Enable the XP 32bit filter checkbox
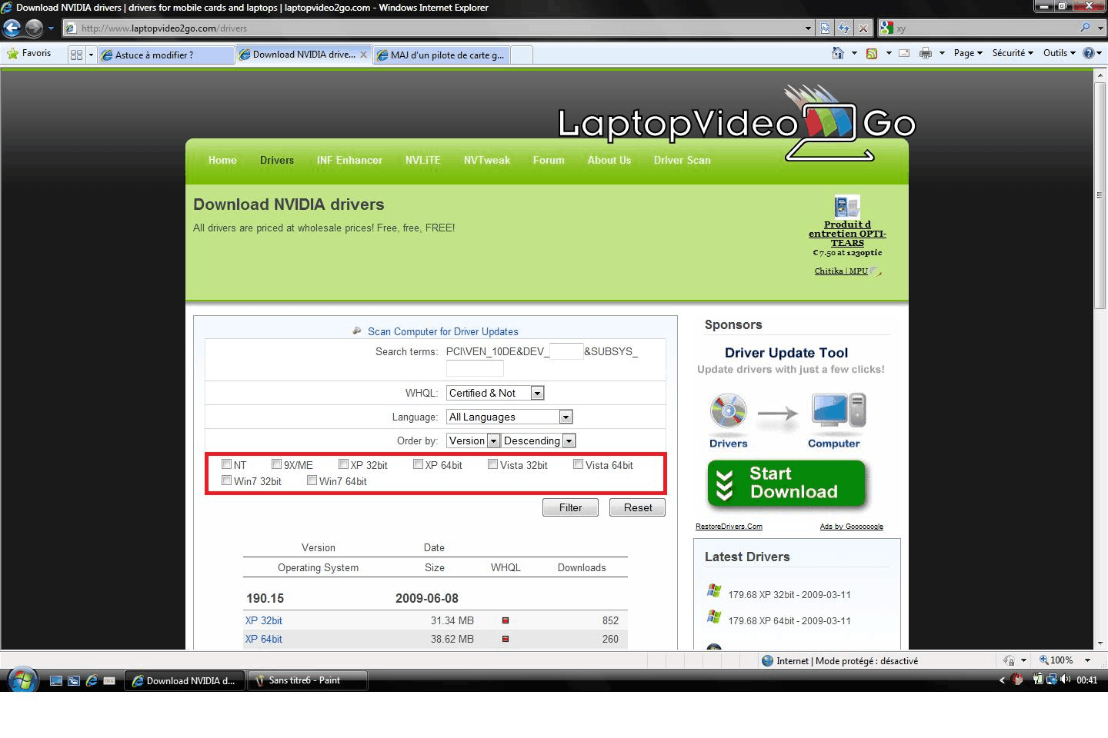 (344, 464)
